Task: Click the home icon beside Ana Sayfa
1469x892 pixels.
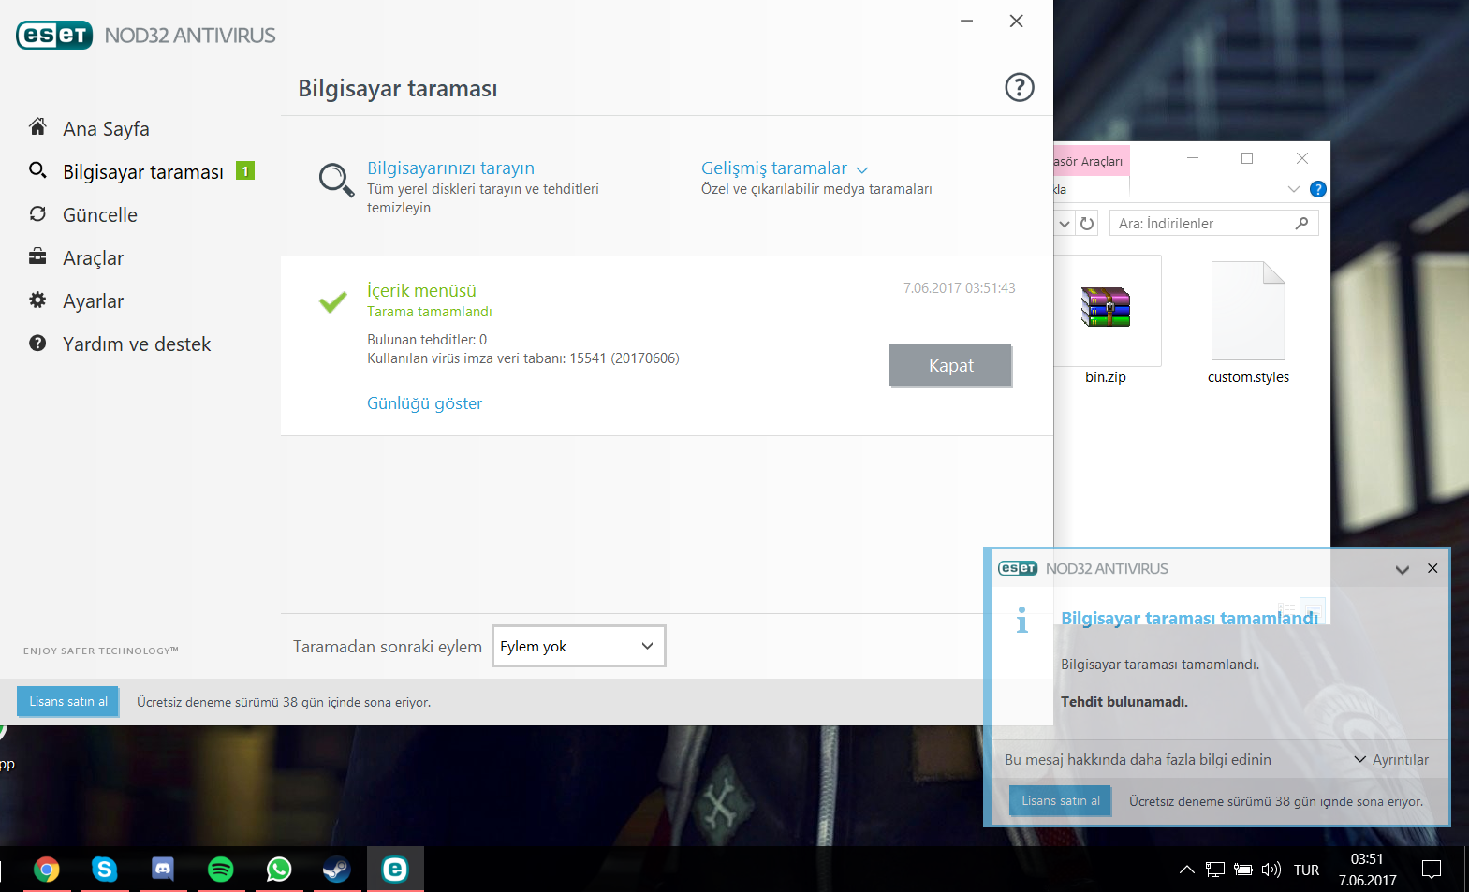Action: tap(37, 126)
